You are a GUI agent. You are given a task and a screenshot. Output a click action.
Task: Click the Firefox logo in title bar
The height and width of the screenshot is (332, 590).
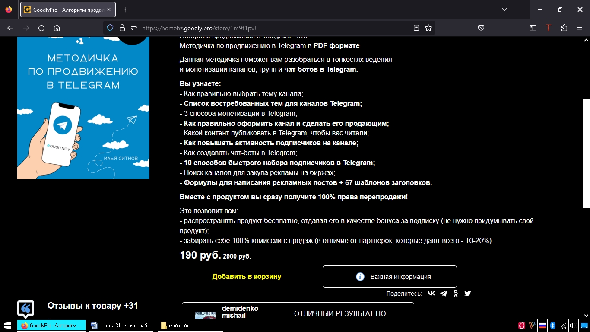[x=9, y=10]
